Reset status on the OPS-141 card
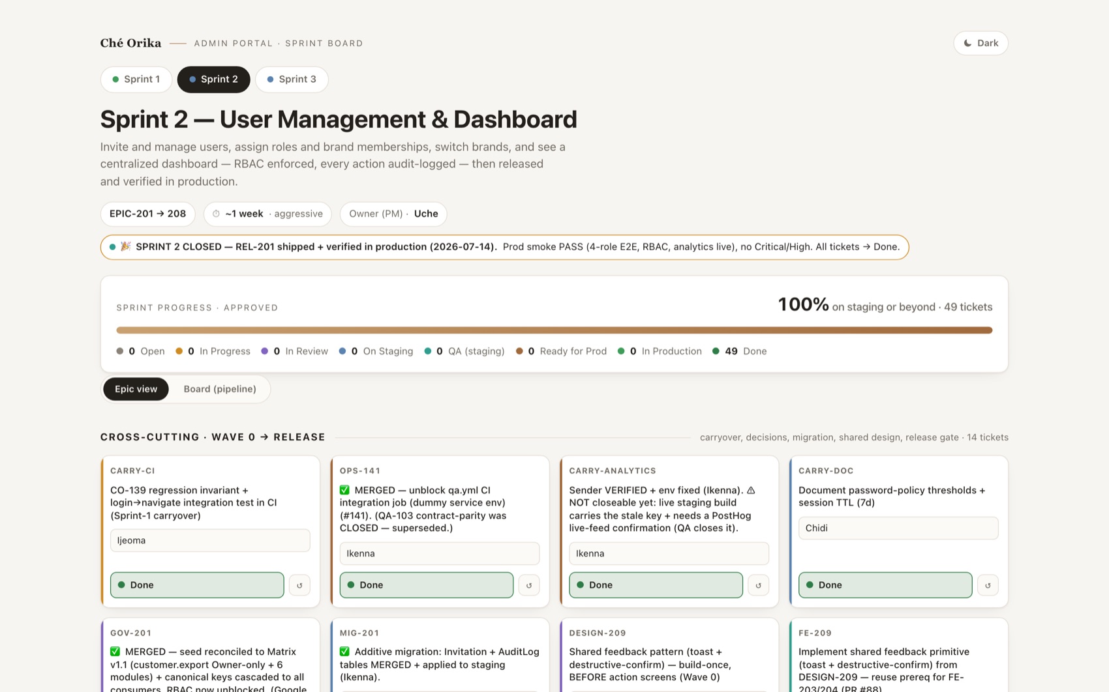The height and width of the screenshot is (692, 1109). (529, 585)
